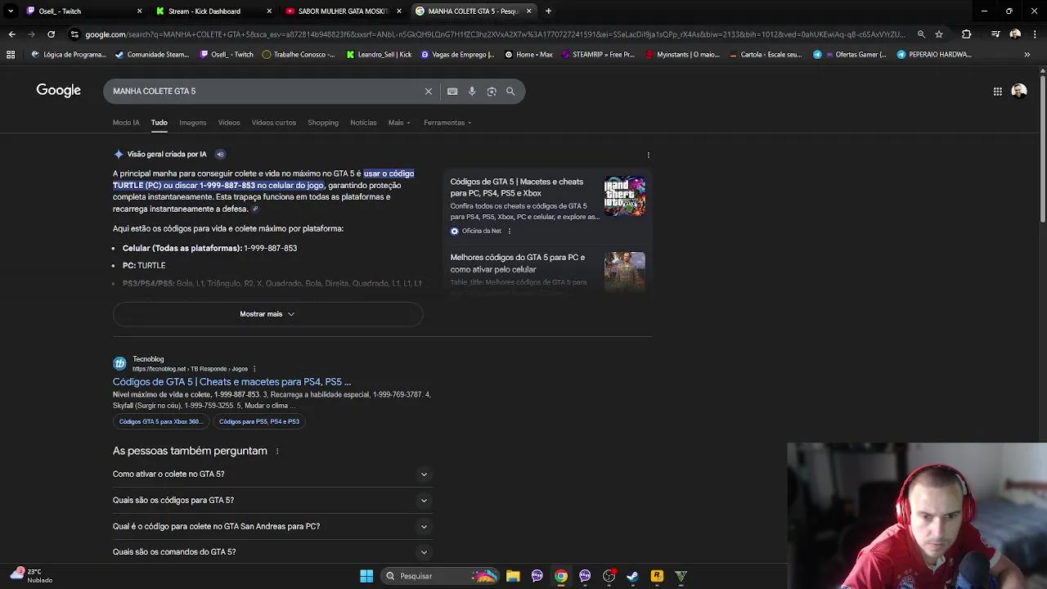Clear the Google search box with the X
The width and height of the screenshot is (1047, 589).
[428, 92]
